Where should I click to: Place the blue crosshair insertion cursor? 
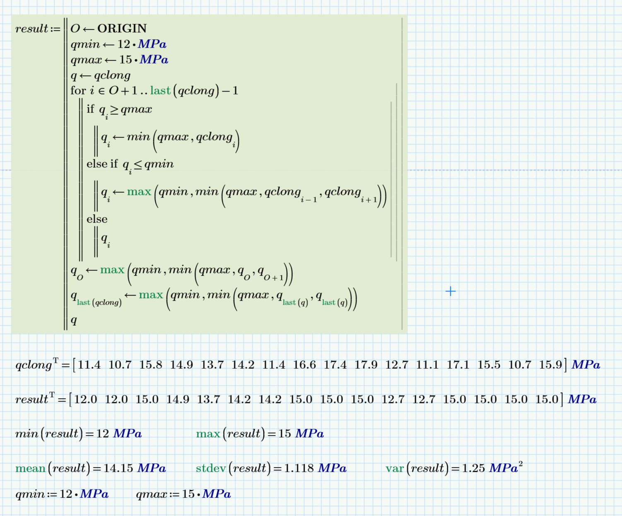point(450,292)
